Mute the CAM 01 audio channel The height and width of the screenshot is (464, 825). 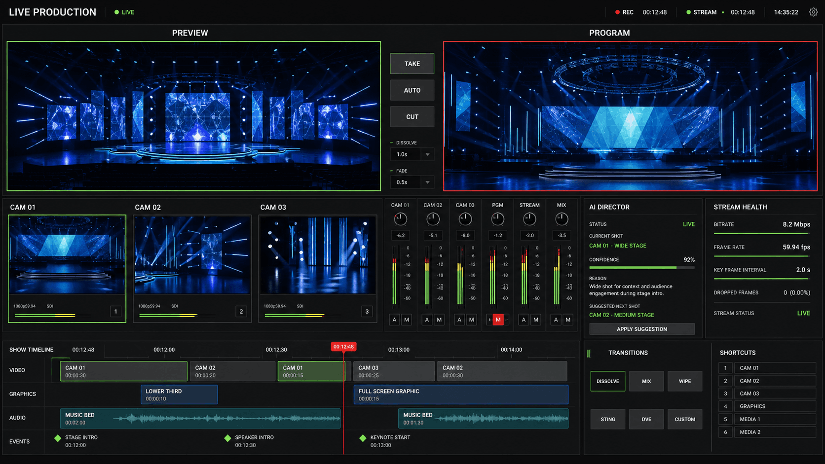pos(407,320)
